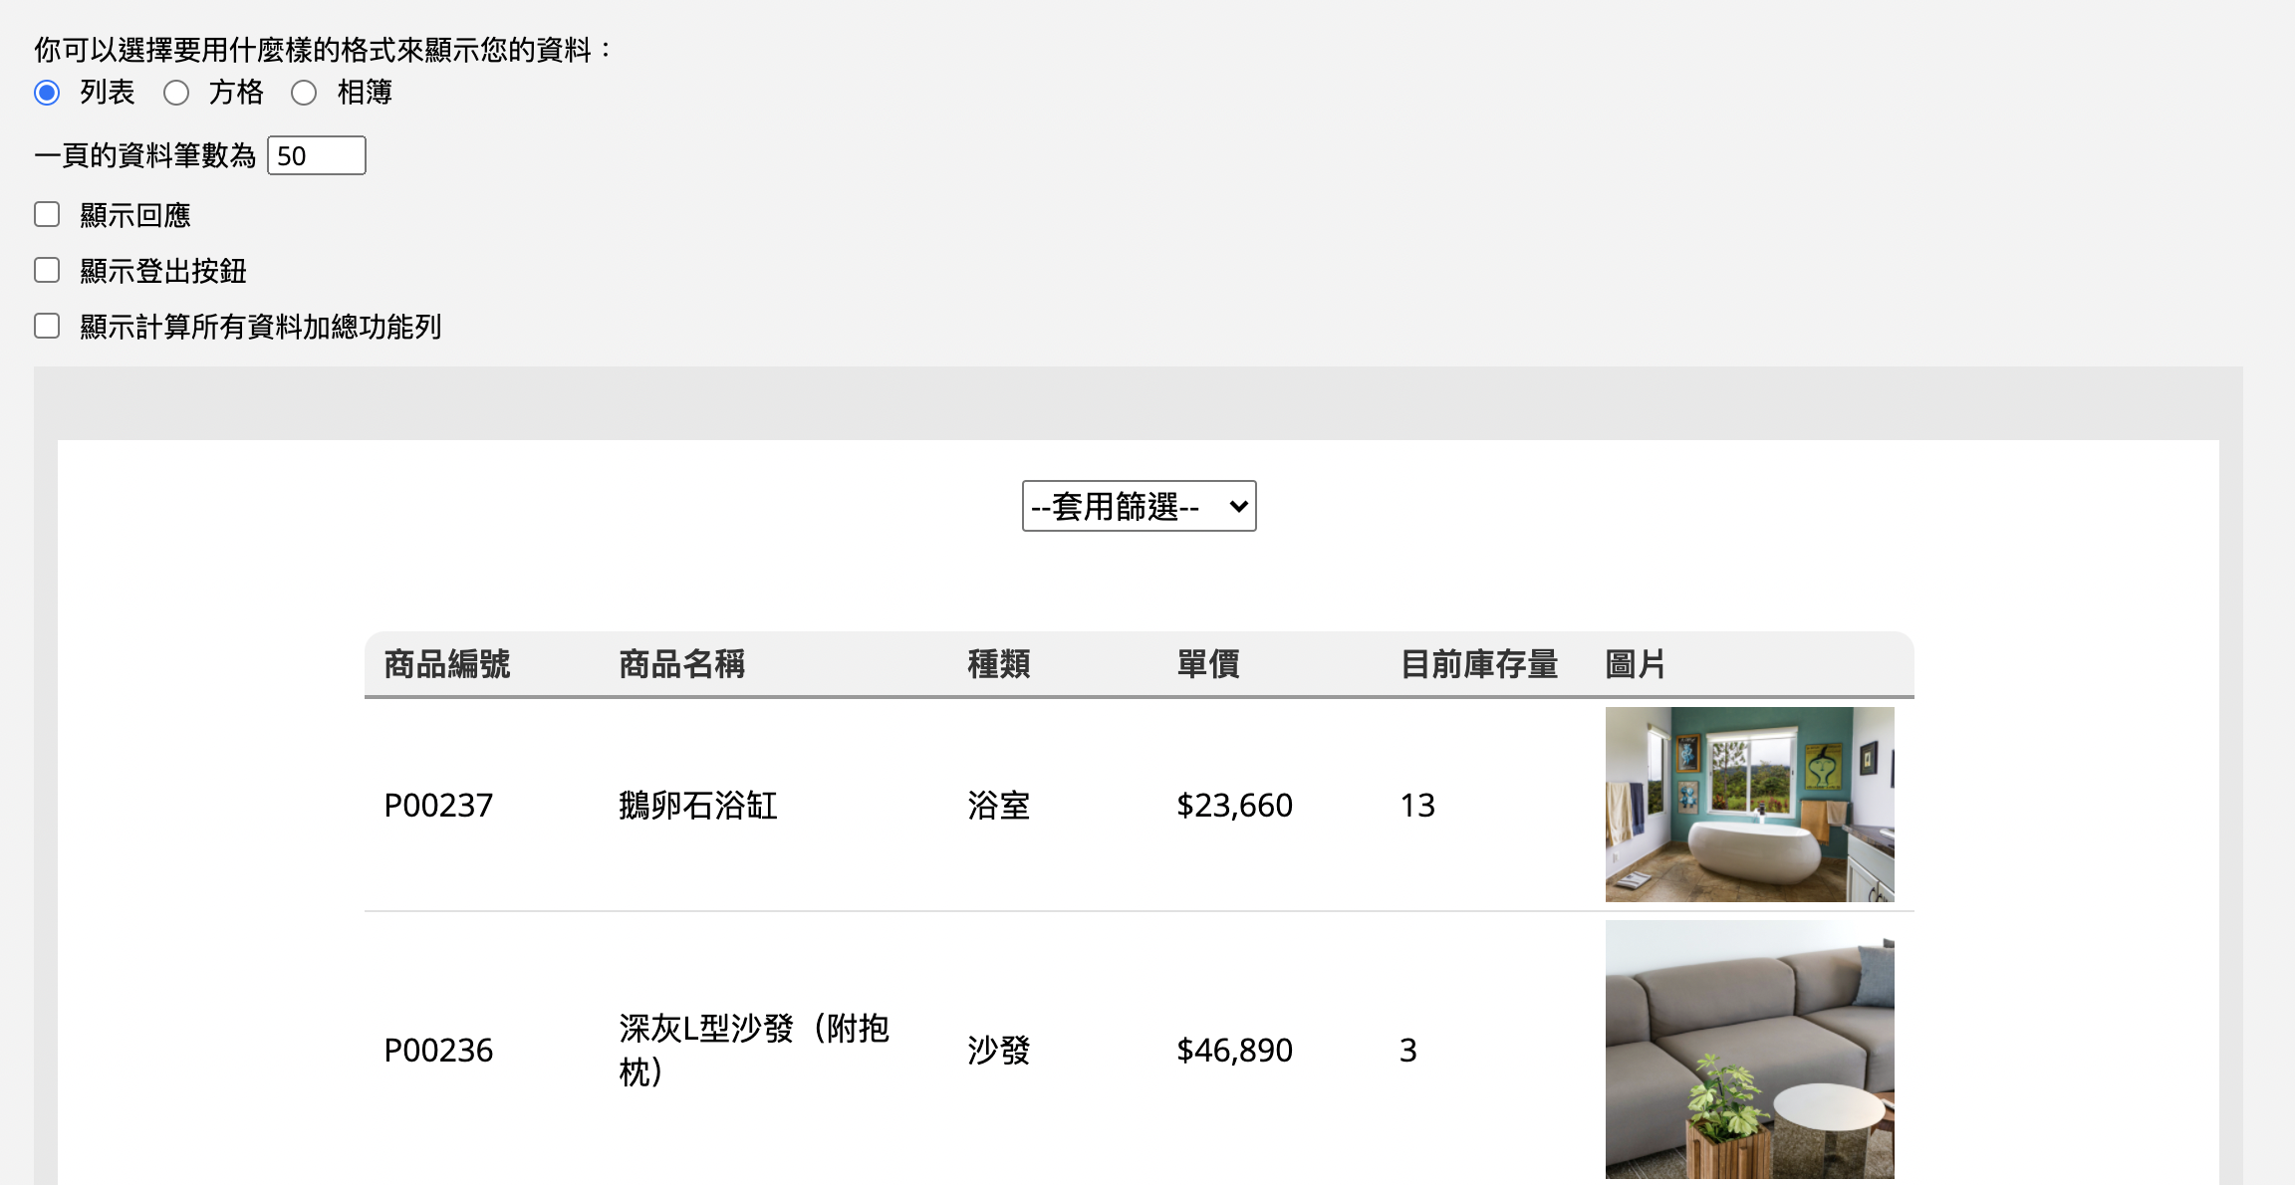The image size is (2295, 1185).
Task: Open the bathtub product image thumbnail
Action: 1749,804
